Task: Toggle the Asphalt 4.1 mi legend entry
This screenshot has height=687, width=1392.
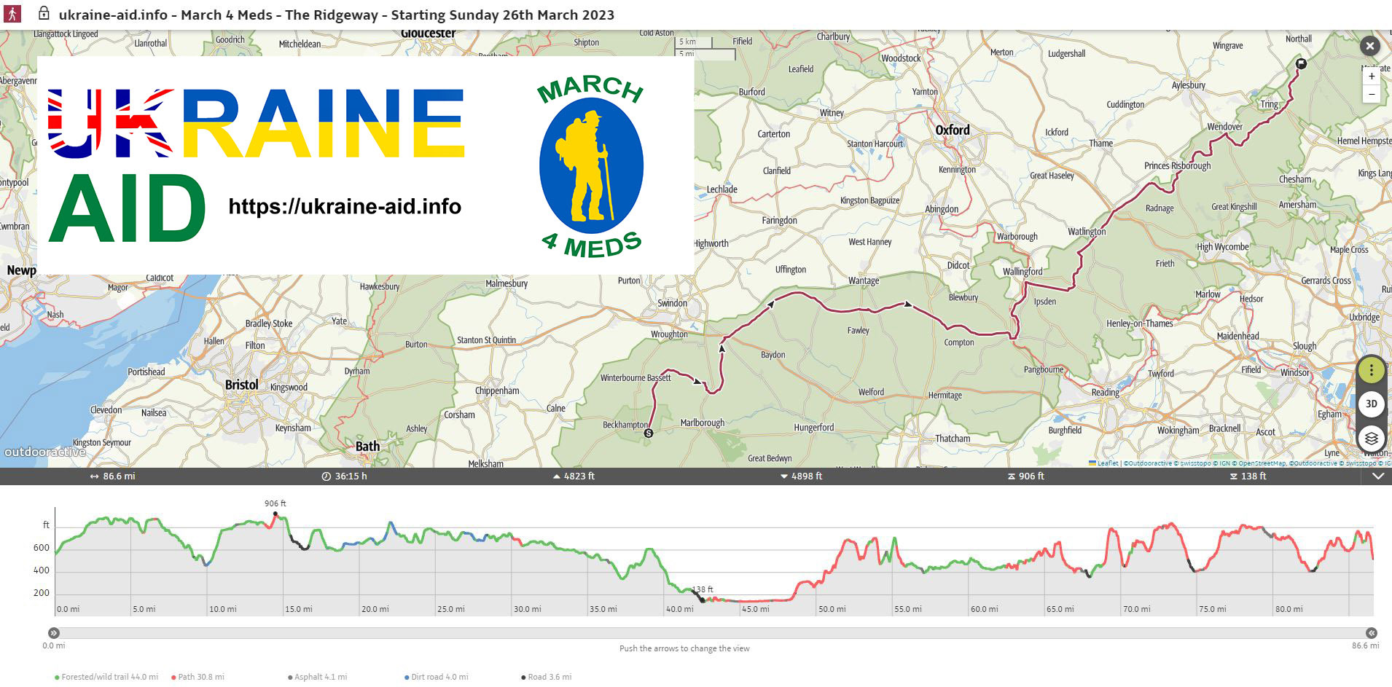Action: click(319, 677)
